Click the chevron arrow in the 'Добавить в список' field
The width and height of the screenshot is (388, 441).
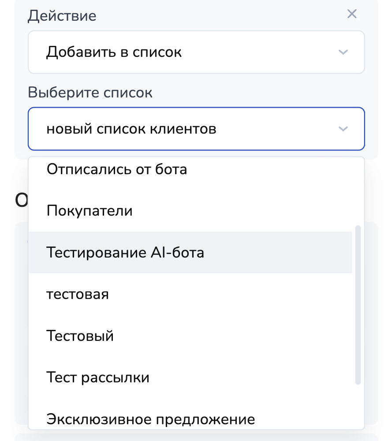tap(343, 52)
